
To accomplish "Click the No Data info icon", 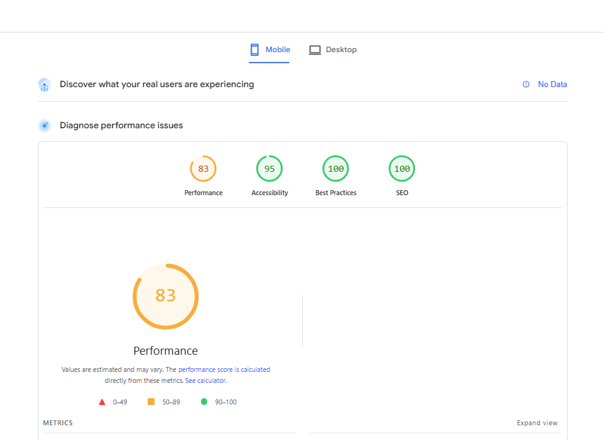I will point(526,84).
